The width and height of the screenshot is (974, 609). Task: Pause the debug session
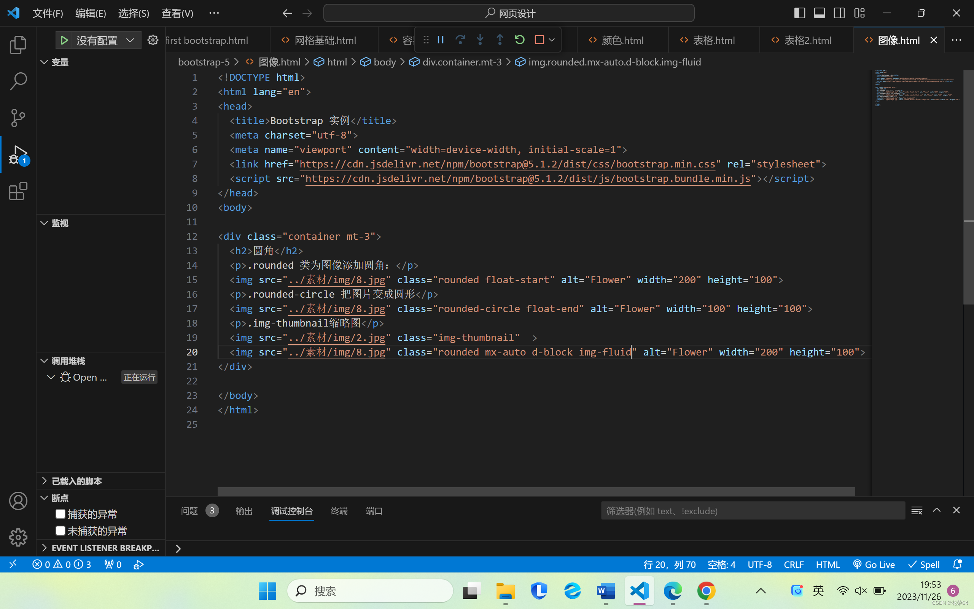[440, 40]
